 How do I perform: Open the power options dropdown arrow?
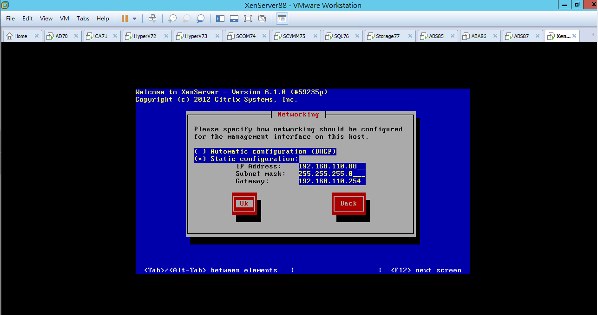coord(135,19)
